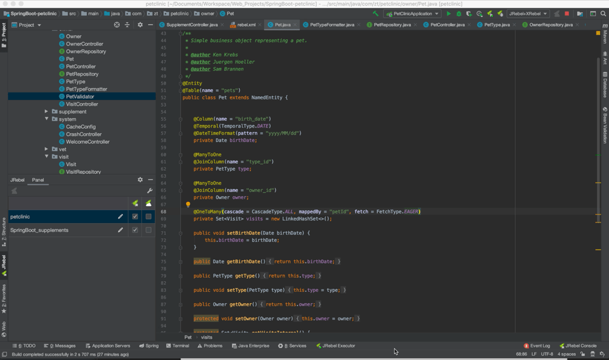This screenshot has height=360, width=609.
Task: Close the Pet.java editor tab
Action: (x=295, y=25)
